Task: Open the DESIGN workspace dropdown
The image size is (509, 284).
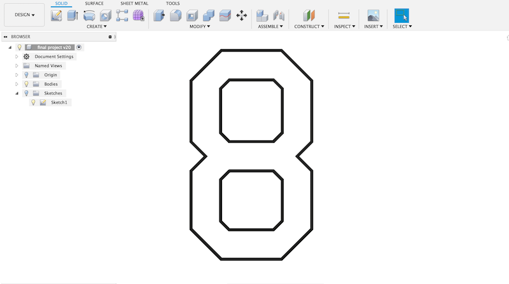Action: 24,15
